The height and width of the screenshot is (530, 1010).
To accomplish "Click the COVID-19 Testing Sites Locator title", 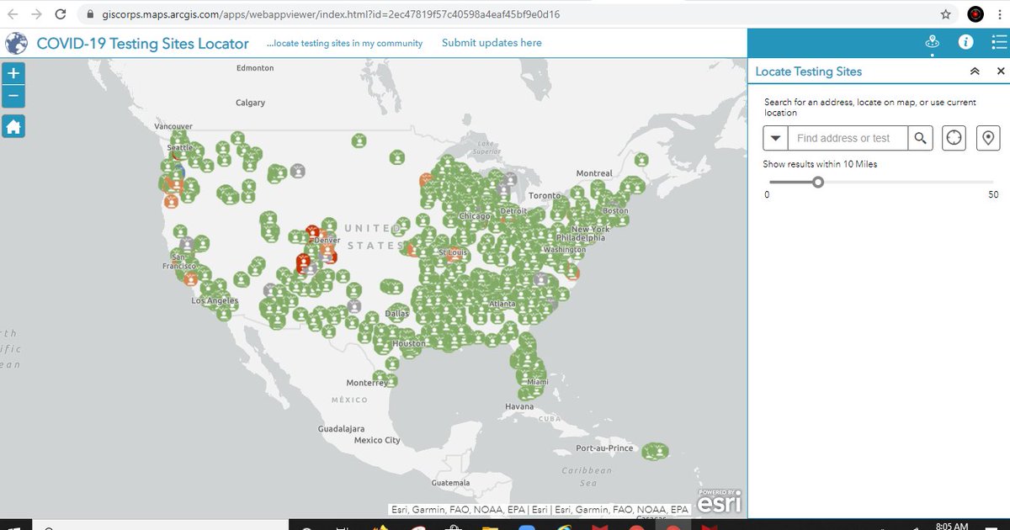I will (142, 43).
